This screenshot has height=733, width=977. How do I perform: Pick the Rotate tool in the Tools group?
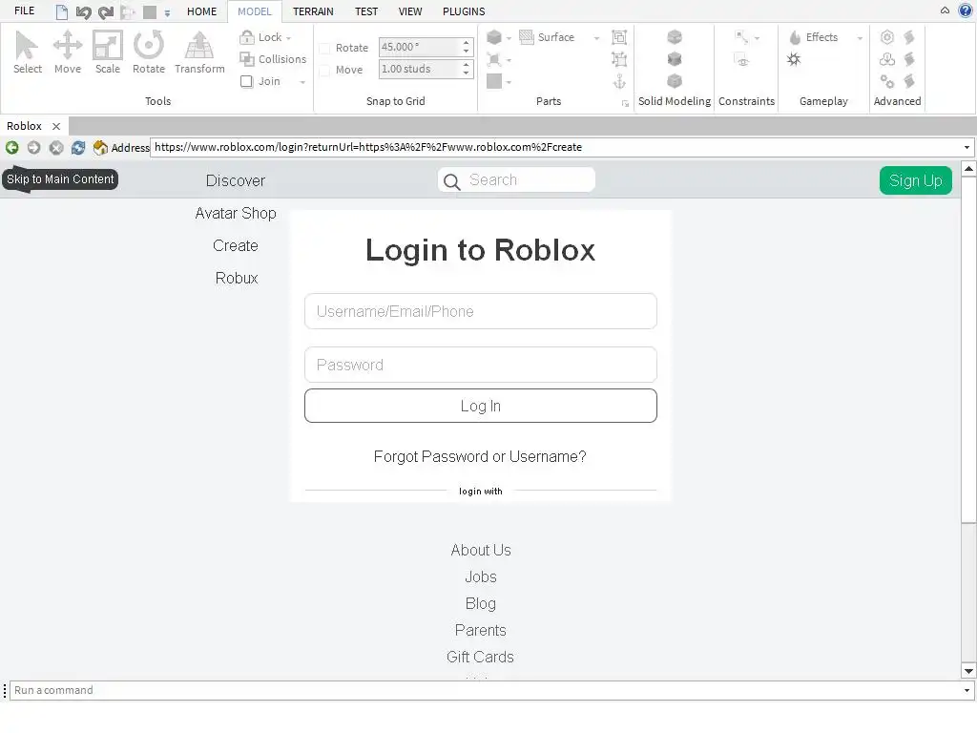(148, 52)
